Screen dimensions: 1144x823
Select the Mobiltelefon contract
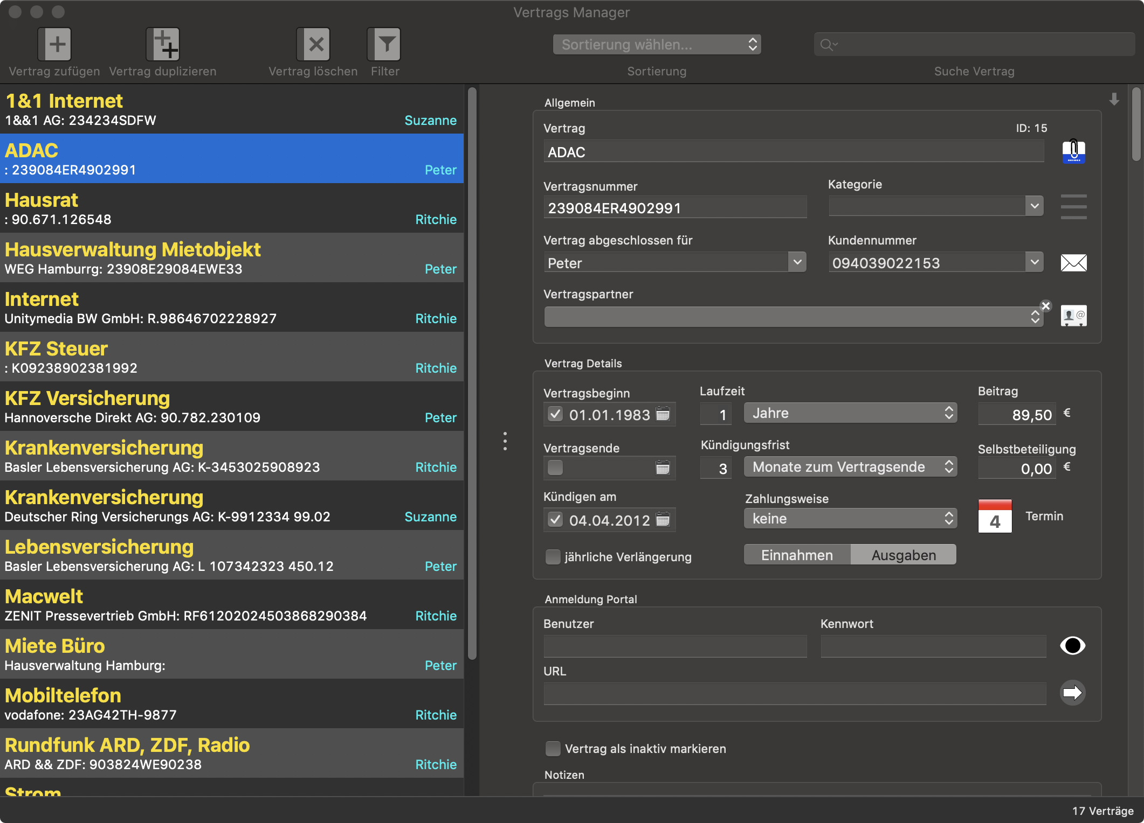232,703
